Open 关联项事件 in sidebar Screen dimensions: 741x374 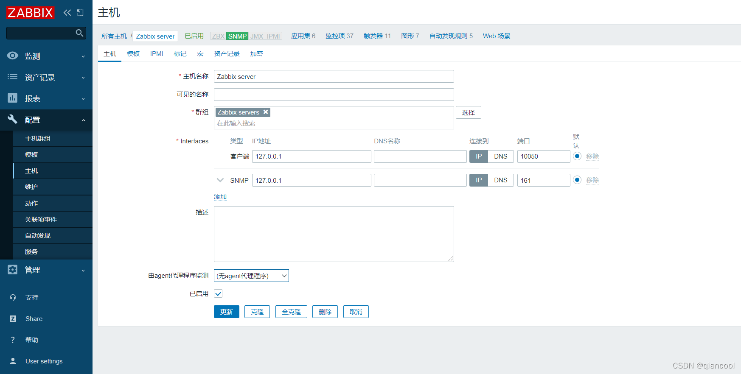(53, 220)
